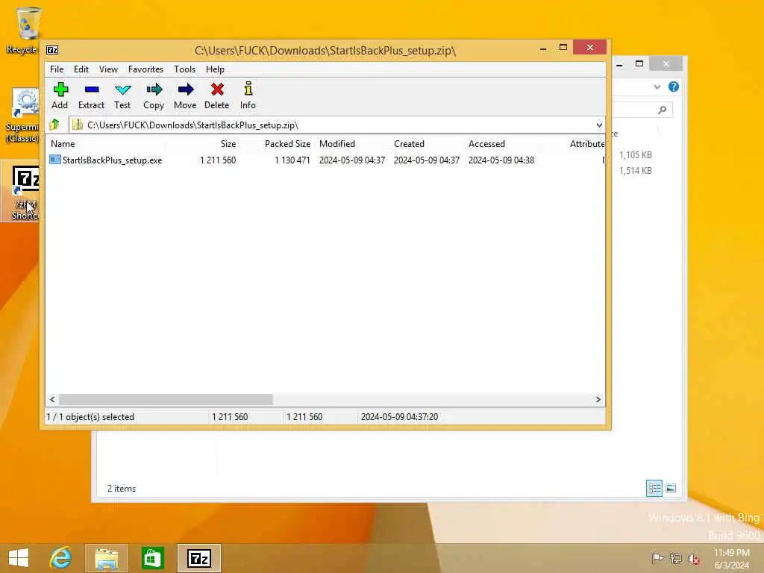Open the Edit menu
Image resolution: width=764 pixels, height=573 pixels.
81,69
